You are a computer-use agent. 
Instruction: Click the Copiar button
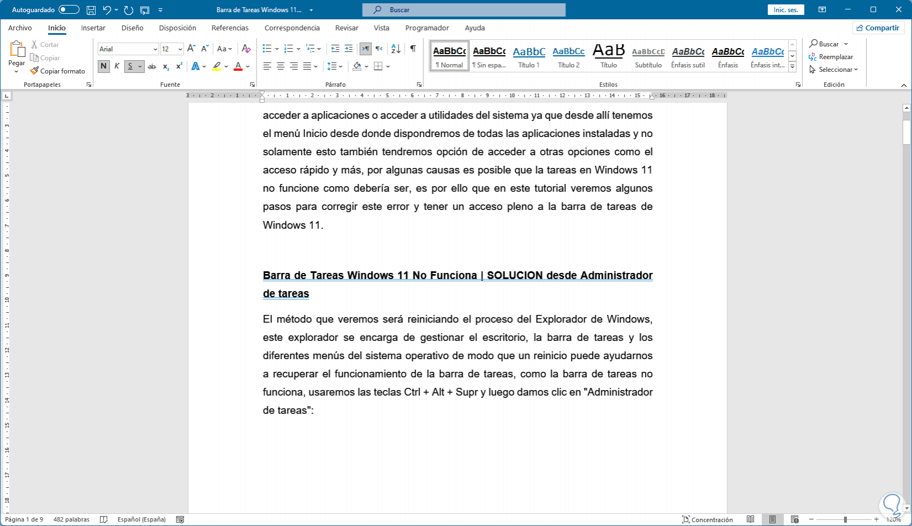tap(45, 58)
